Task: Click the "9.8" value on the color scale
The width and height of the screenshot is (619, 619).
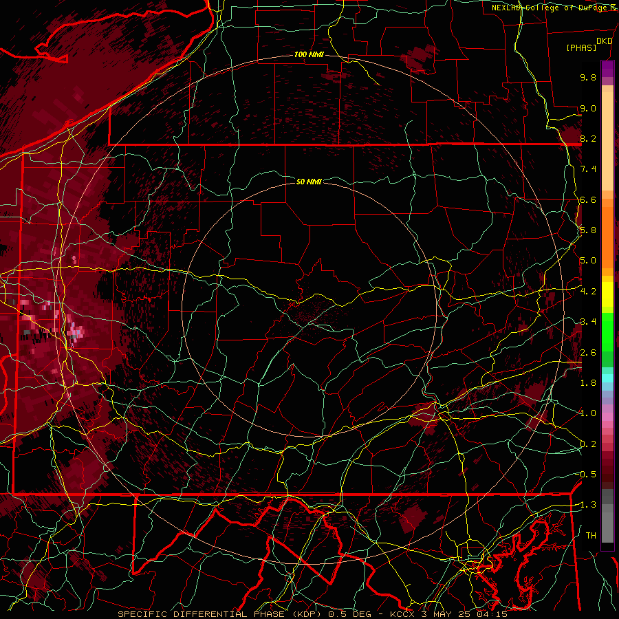Action: click(588, 77)
